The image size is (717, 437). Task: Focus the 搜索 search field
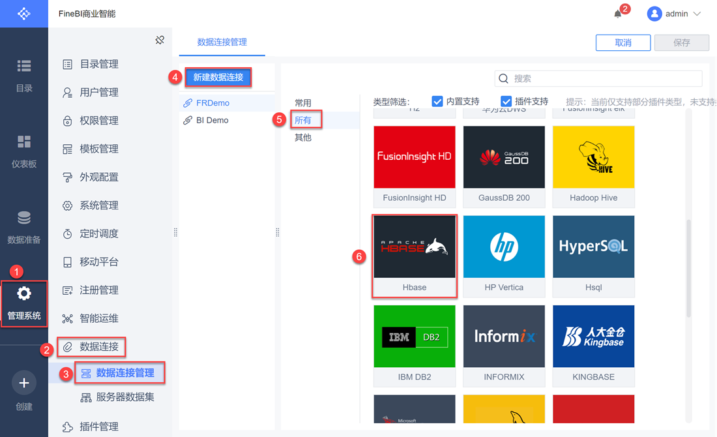point(598,79)
